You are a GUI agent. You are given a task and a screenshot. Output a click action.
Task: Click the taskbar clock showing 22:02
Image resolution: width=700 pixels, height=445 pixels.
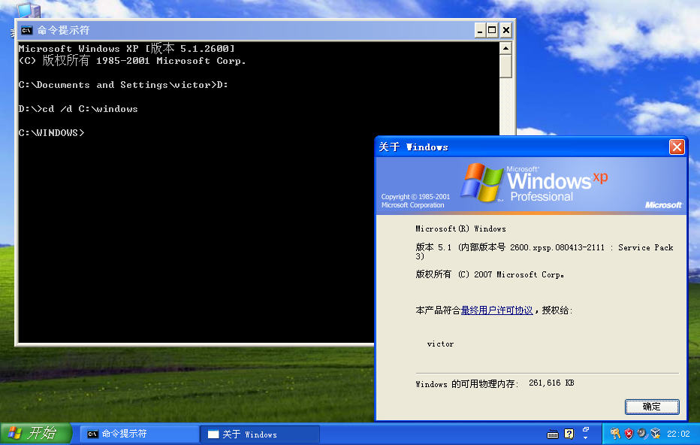pos(678,434)
